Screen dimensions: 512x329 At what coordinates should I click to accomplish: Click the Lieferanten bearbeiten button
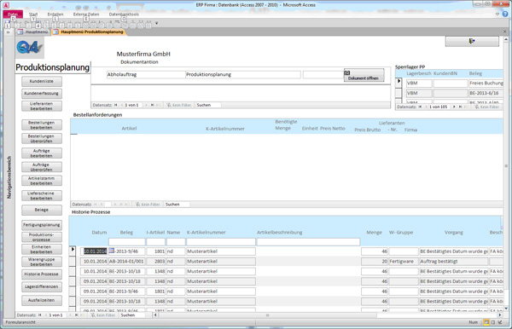(x=42, y=106)
